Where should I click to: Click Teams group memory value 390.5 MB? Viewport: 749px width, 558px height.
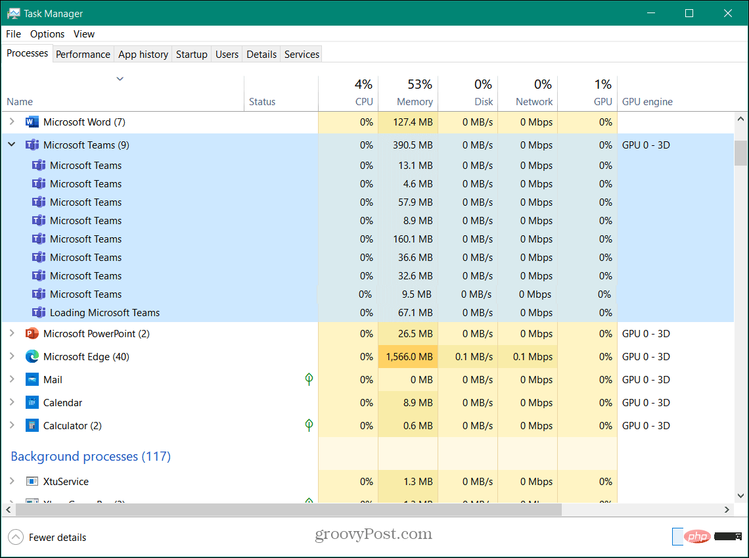tap(413, 145)
